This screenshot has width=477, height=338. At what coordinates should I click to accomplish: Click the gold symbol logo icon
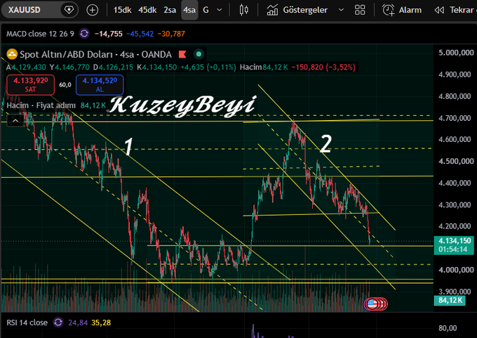click(12, 54)
